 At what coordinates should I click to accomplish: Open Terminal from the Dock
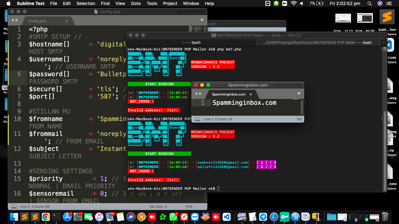click(x=56, y=217)
